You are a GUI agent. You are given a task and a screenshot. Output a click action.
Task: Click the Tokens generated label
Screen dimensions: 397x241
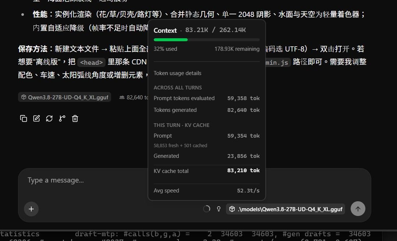point(175,110)
